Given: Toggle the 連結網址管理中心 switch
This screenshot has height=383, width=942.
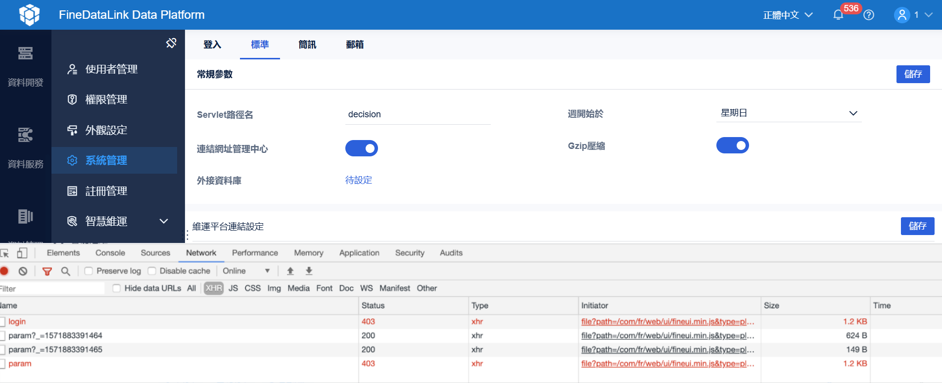Looking at the screenshot, I should point(361,148).
